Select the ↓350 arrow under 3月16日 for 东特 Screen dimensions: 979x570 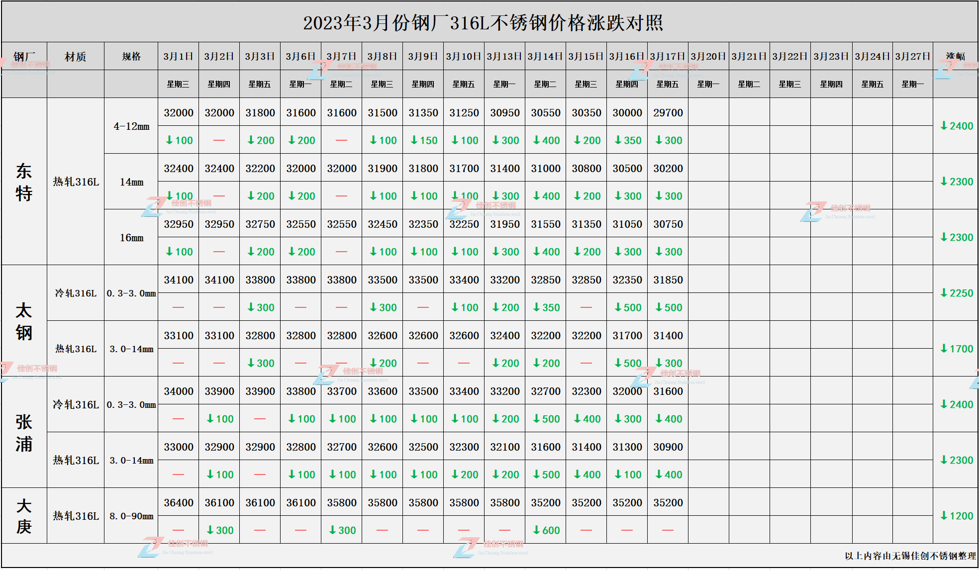pyautogui.click(x=627, y=140)
